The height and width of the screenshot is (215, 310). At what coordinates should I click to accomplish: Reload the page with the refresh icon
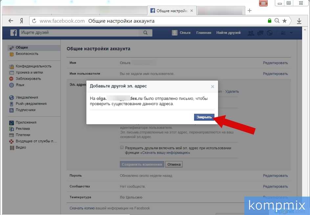(x=34, y=21)
